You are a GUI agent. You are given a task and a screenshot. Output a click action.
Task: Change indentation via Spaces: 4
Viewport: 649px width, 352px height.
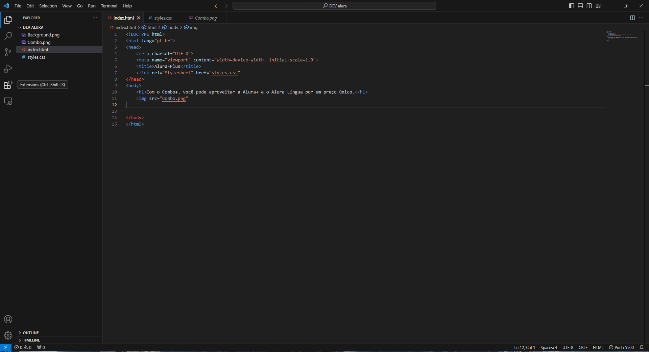tap(549, 347)
